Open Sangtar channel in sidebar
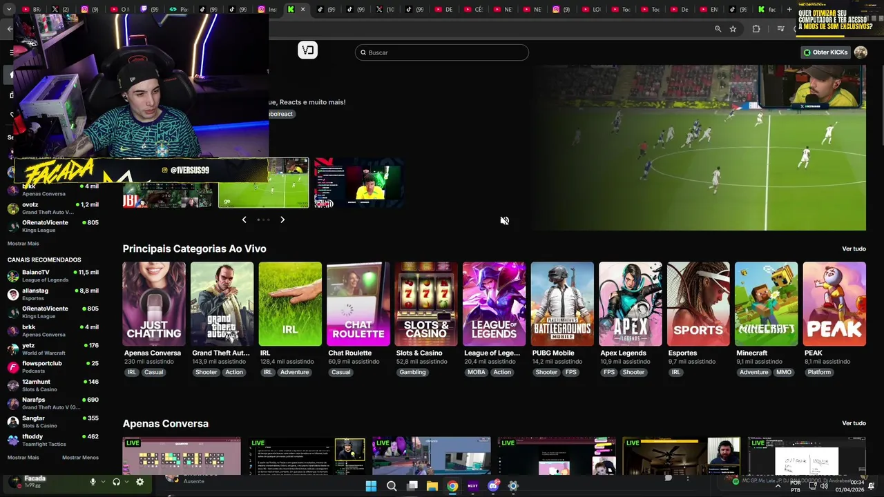 [54, 422]
